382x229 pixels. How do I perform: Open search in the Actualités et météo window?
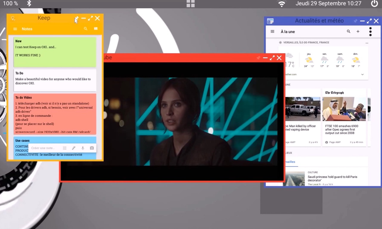click(x=348, y=31)
